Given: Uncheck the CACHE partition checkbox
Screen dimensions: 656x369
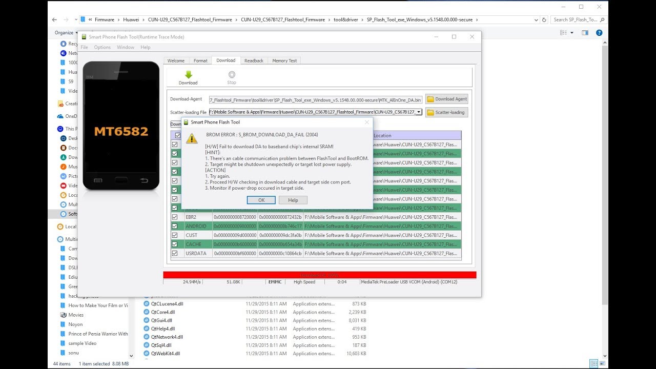Looking at the screenshot, I should click(x=175, y=244).
